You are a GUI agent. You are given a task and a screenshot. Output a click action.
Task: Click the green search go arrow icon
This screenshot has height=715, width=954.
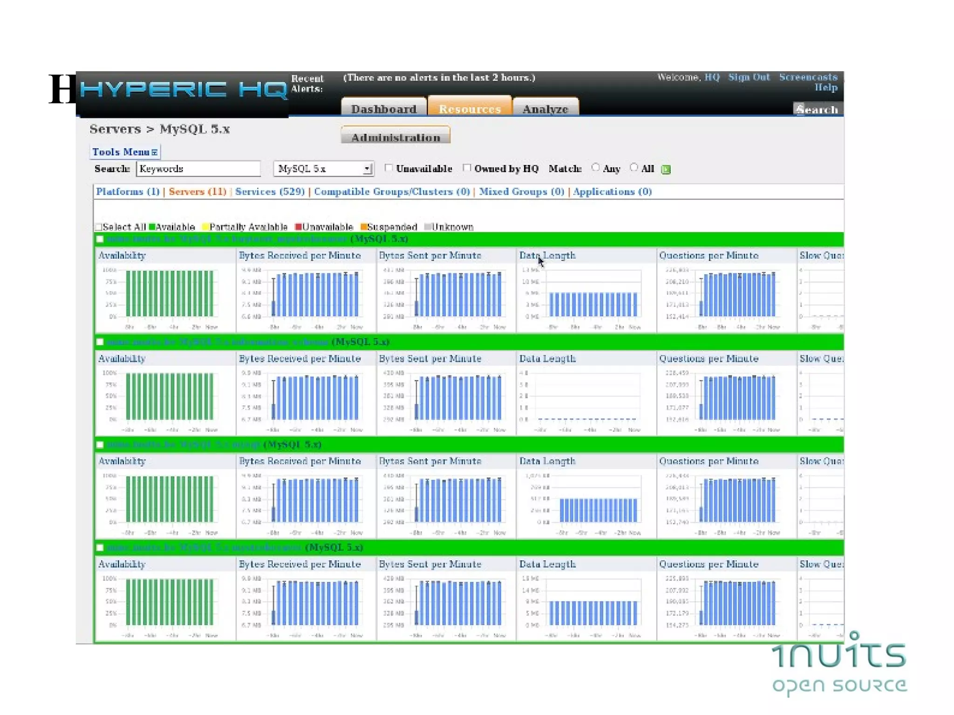[x=666, y=169]
